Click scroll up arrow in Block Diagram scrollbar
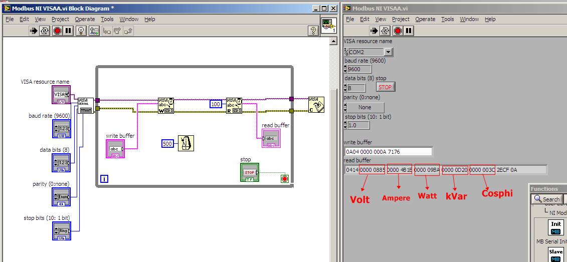Image resolution: width=567 pixels, height=262 pixels. (x=333, y=42)
